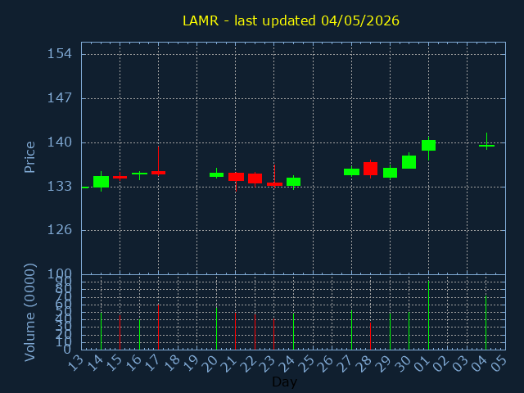The image size is (524, 393).
Task: Select the green candlestick for day 29
Action: coord(390,173)
